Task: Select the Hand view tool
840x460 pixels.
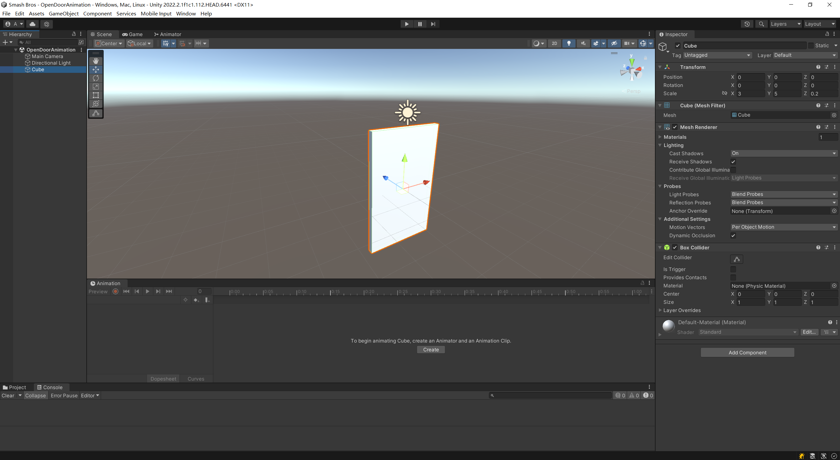Action: pos(96,61)
